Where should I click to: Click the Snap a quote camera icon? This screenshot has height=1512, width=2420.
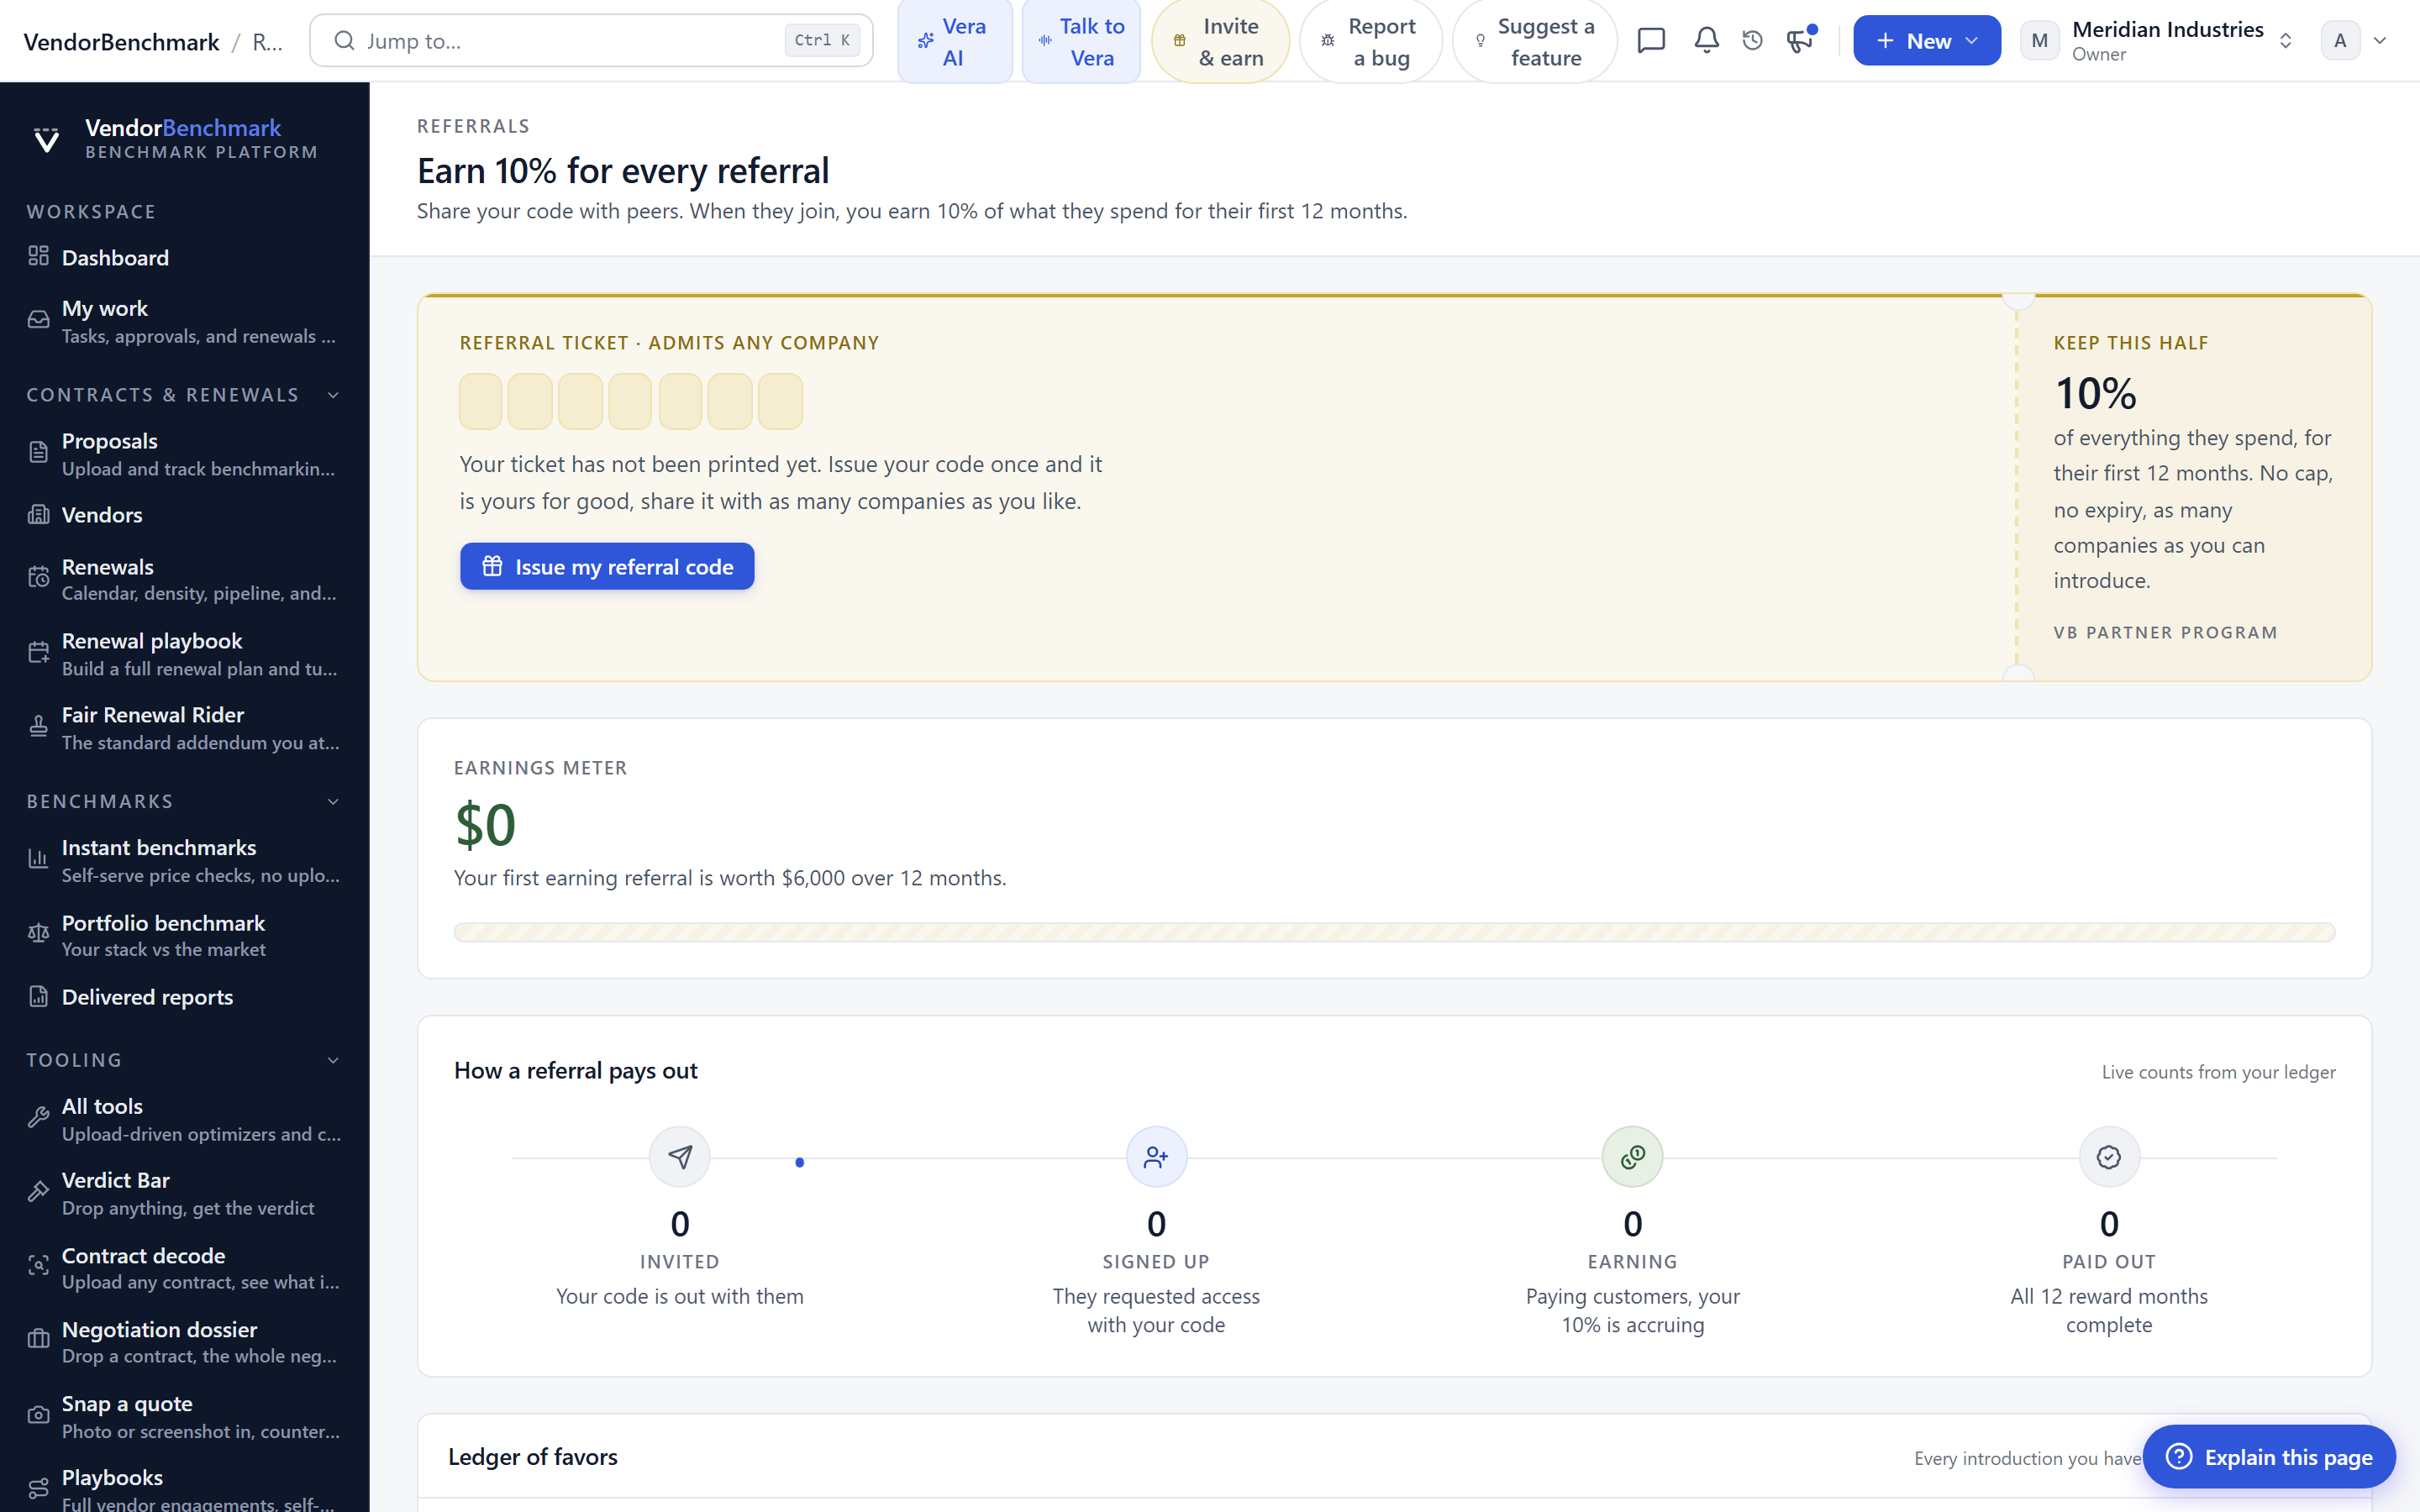[x=38, y=1415]
